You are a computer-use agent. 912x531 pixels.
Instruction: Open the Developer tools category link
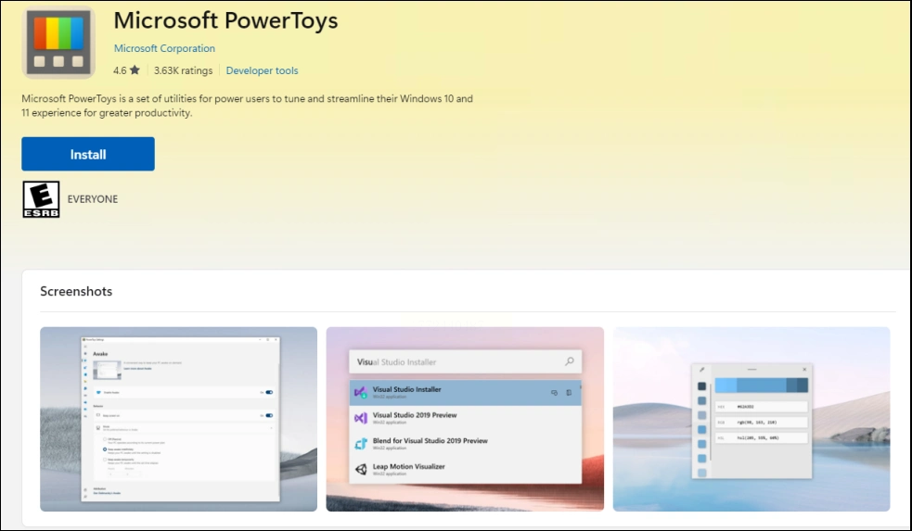click(262, 70)
